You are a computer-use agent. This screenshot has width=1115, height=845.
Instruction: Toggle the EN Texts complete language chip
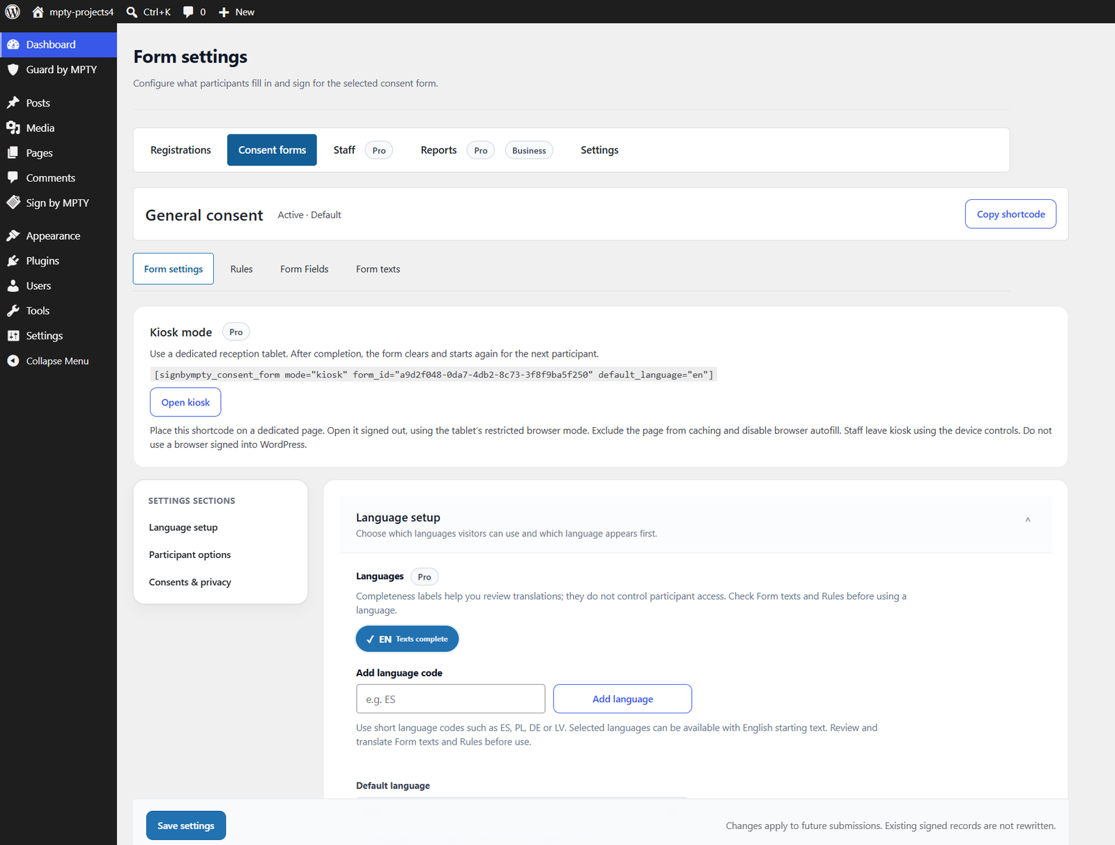click(407, 639)
